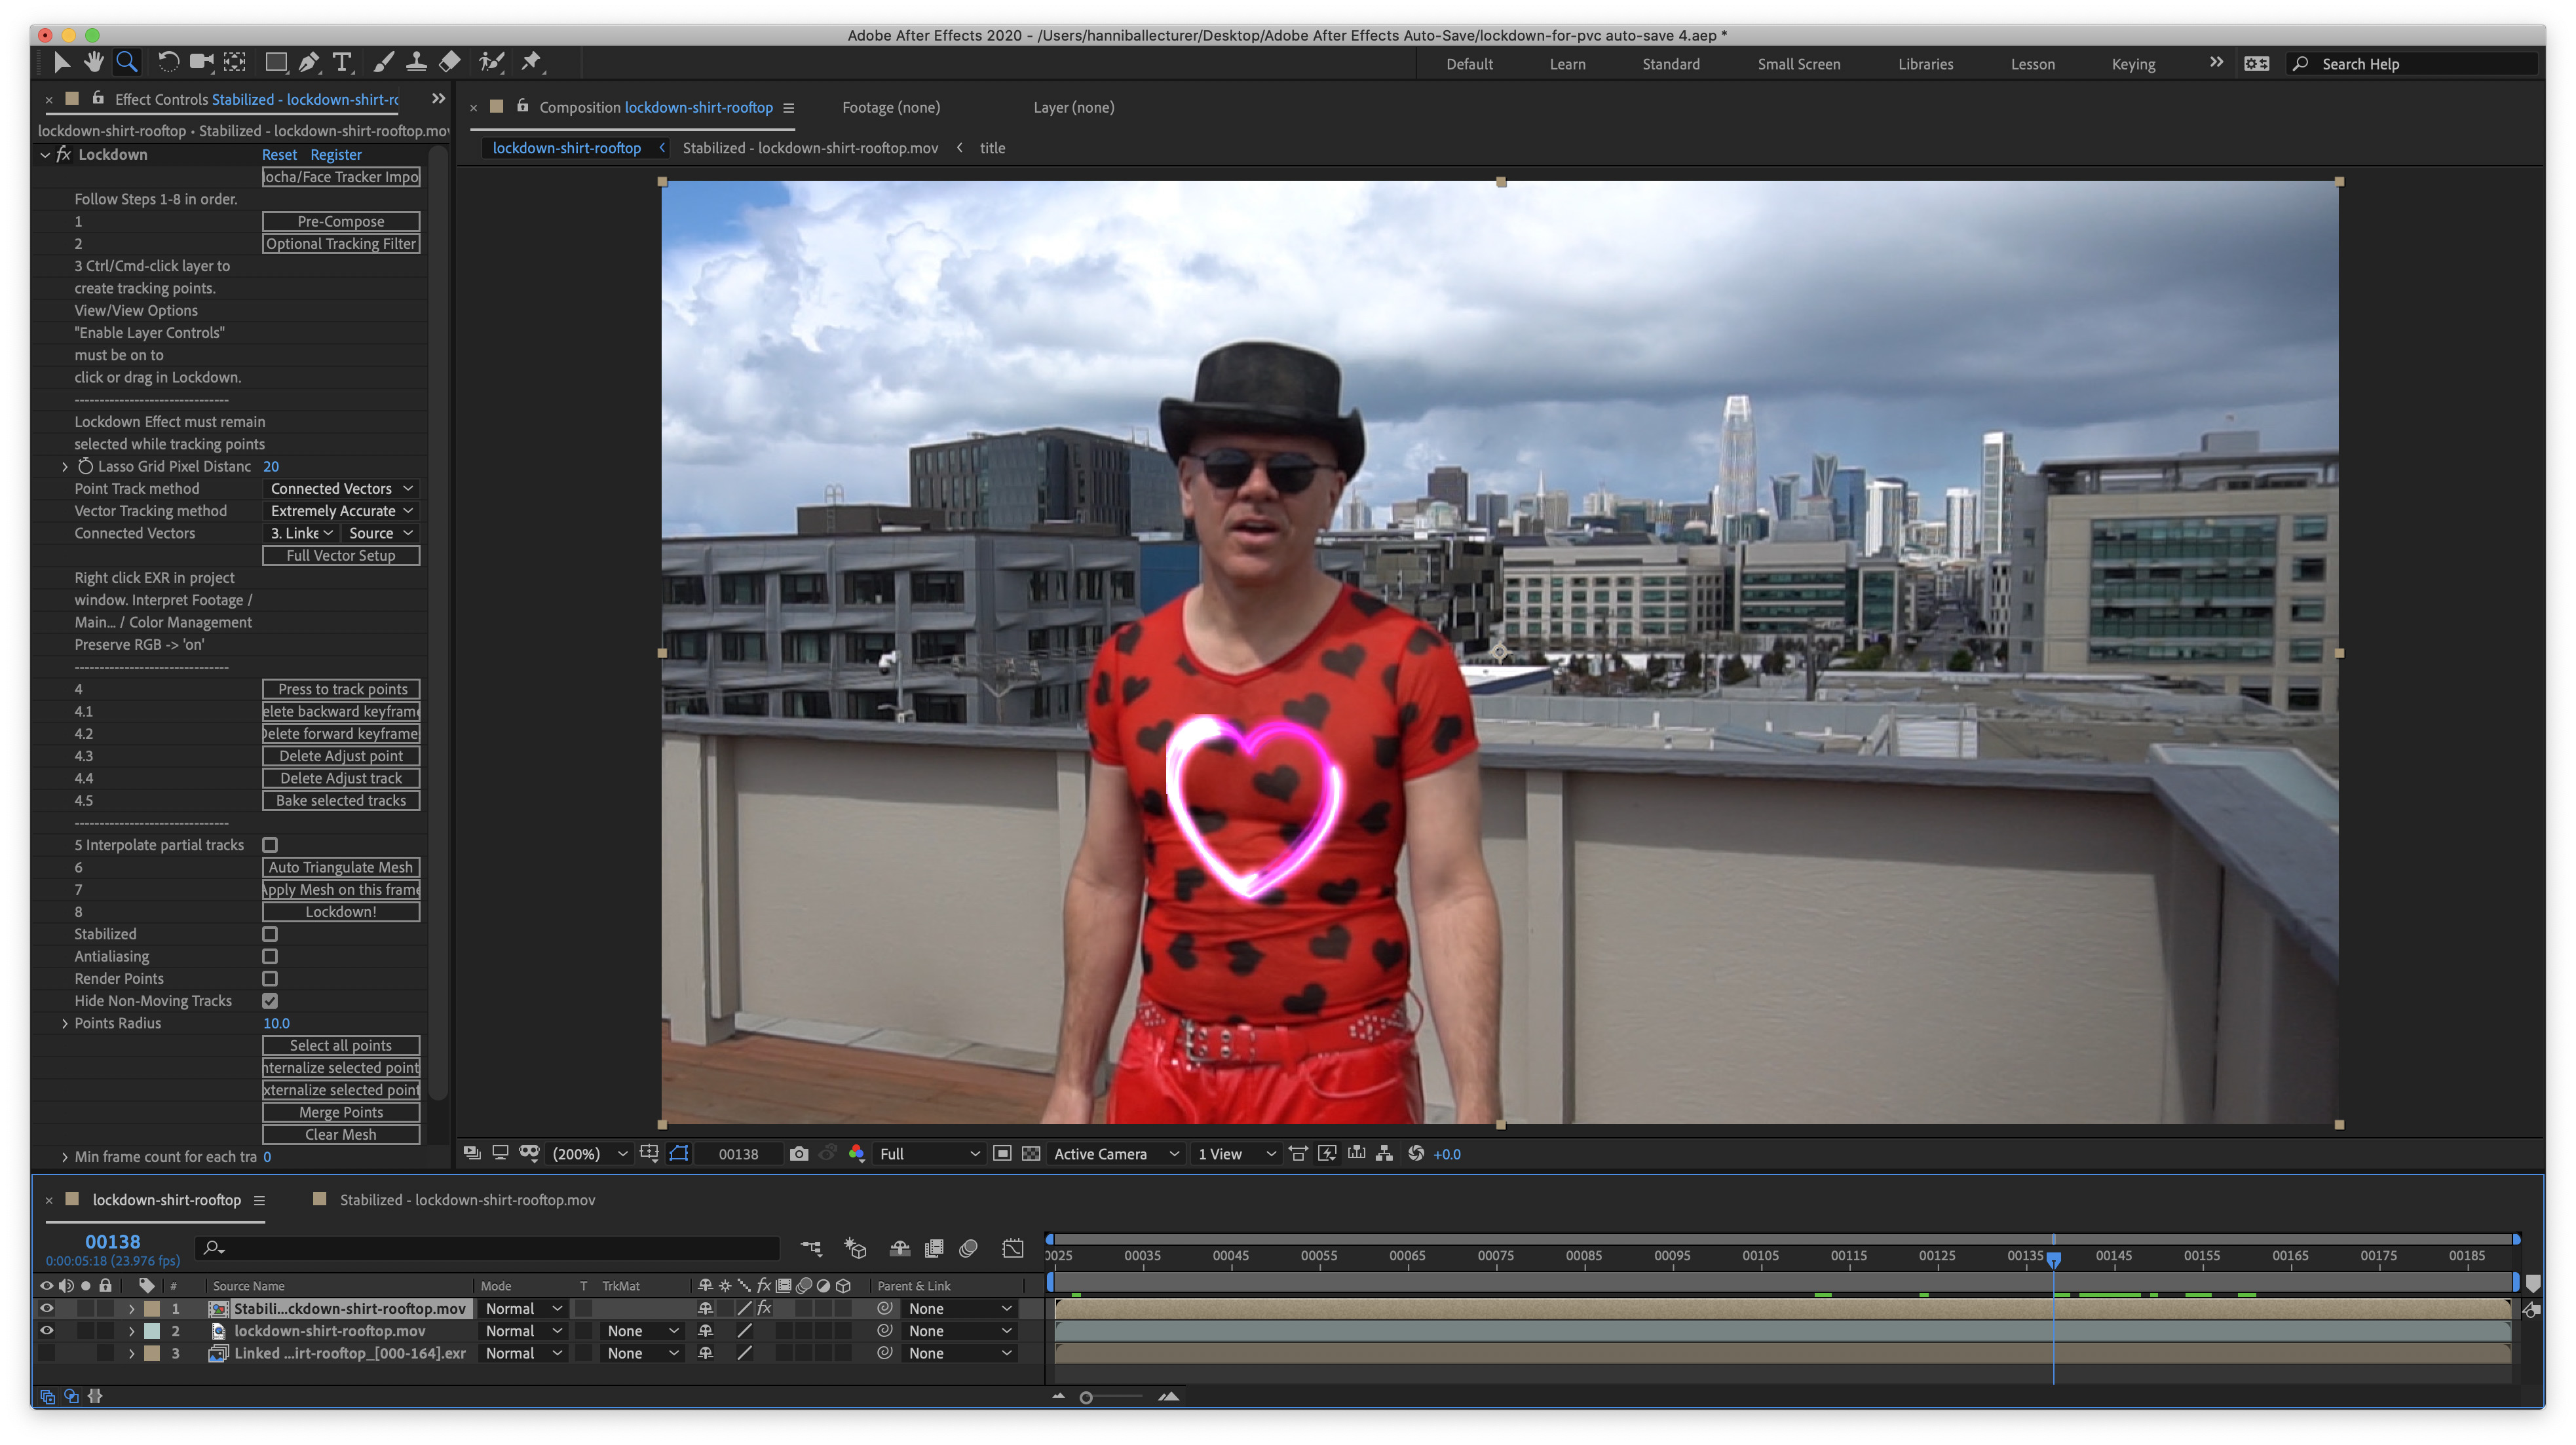Hide the lockdown-shirt-rooftop.mov layer
Image resolution: width=2576 pixels, height=1445 pixels.
pyautogui.click(x=46, y=1330)
